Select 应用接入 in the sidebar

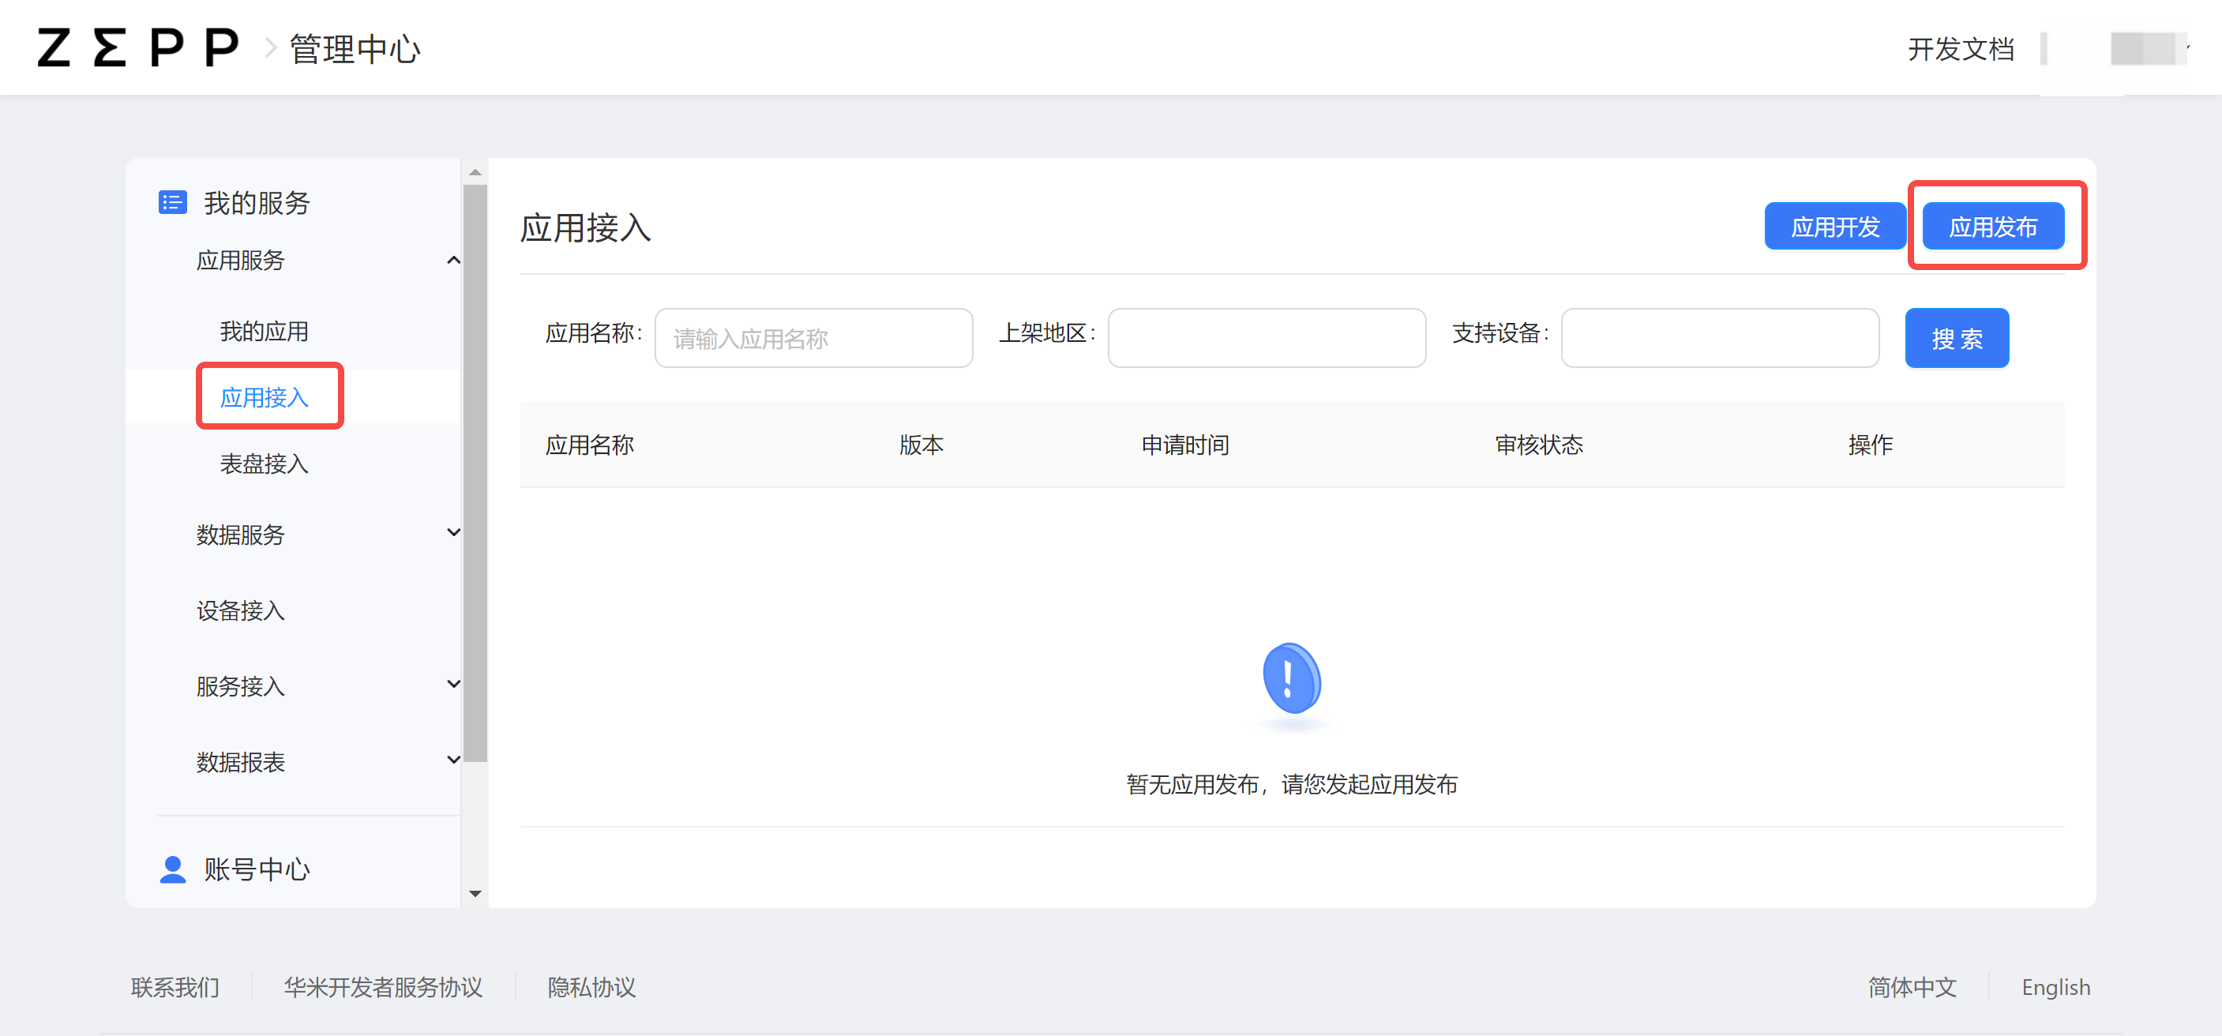coord(264,398)
